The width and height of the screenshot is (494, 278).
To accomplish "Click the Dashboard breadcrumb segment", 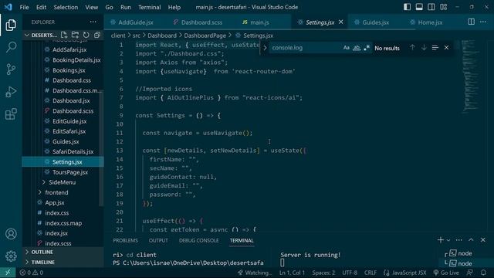I will (162, 36).
